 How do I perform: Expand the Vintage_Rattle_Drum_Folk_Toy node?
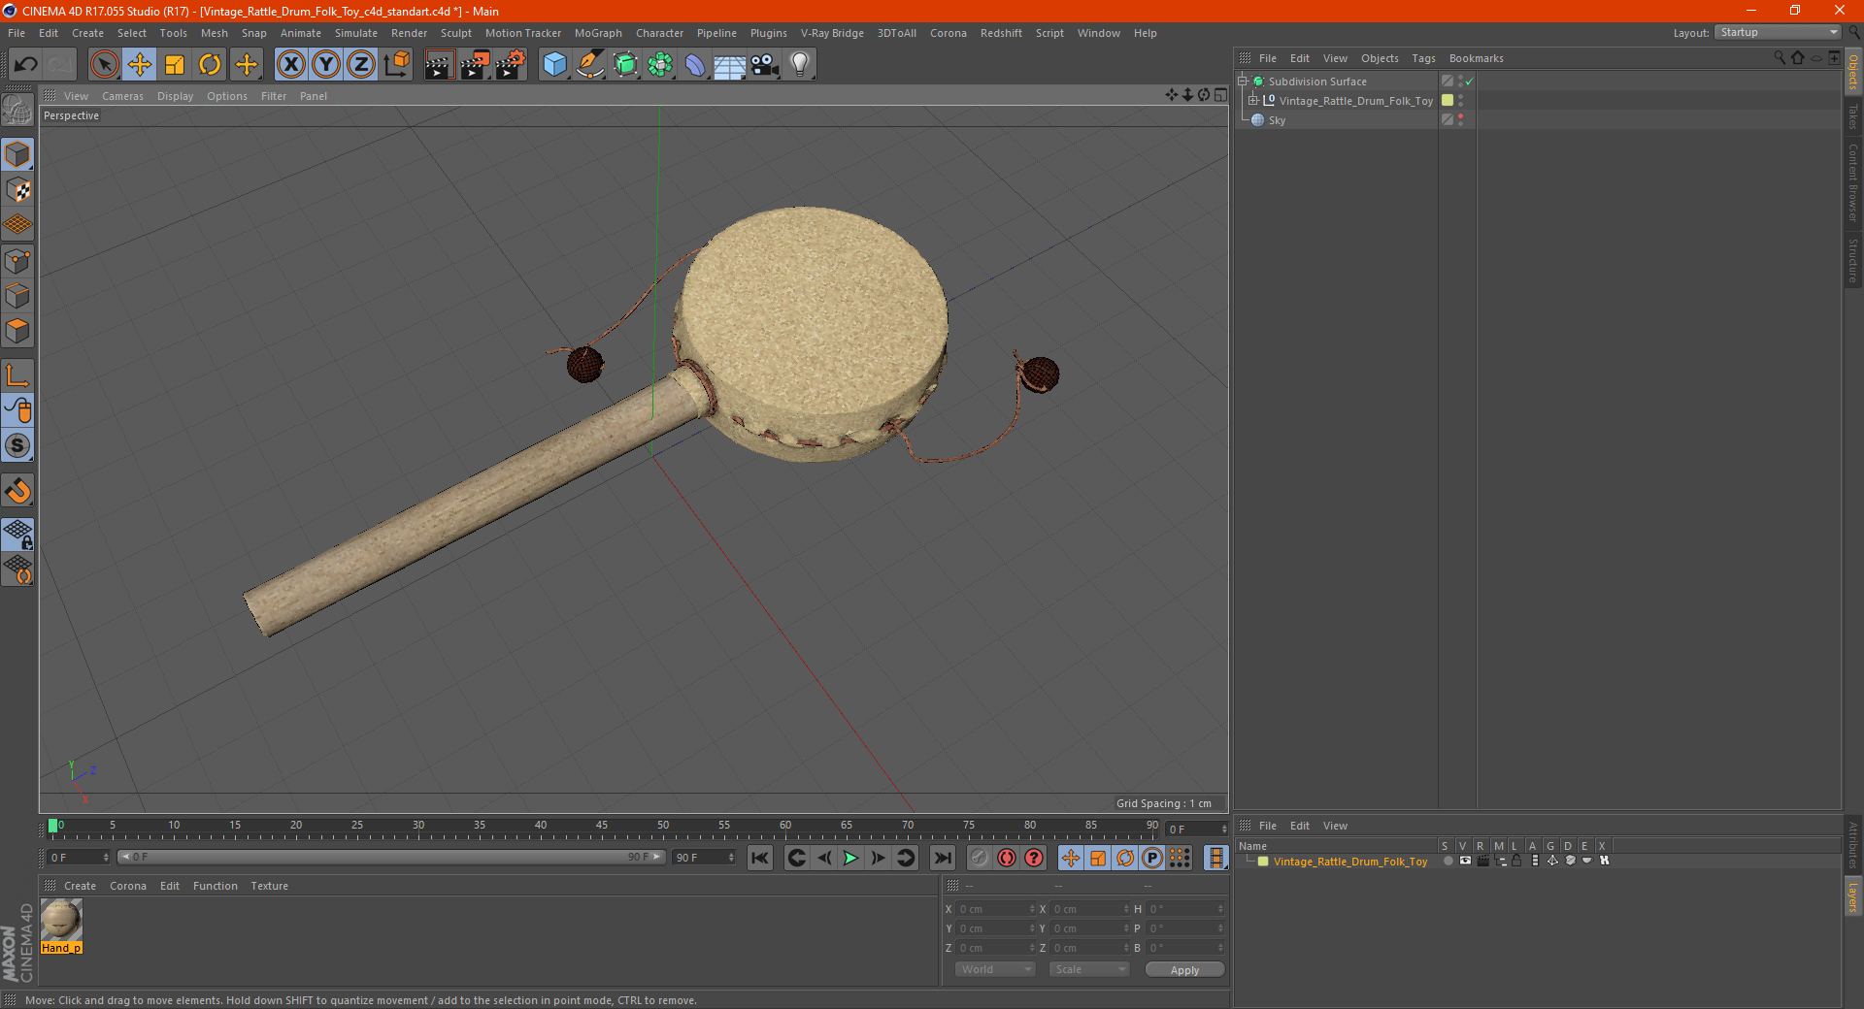(1252, 101)
